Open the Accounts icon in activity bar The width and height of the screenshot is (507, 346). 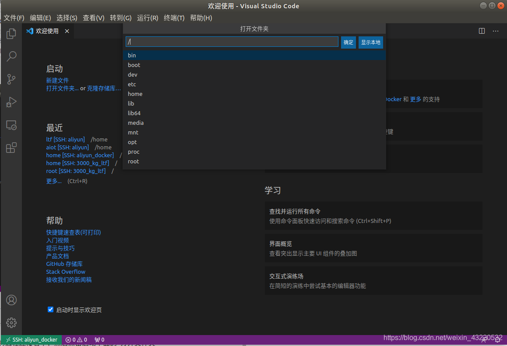pyautogui.click(x=11, y=300)
